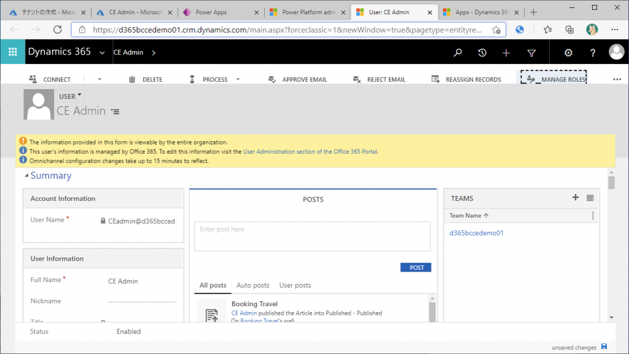This screenshot has width=629, height=354.
Task: Switch to the User posts tab
Action: coord(295,285)
